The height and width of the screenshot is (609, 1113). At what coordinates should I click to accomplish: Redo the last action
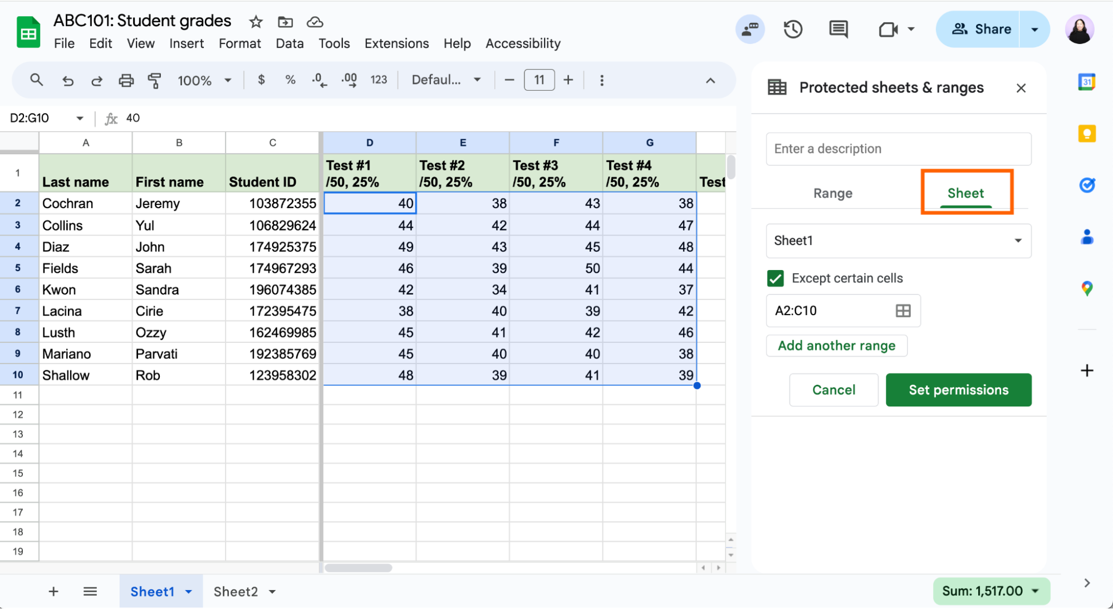point(97,81)
